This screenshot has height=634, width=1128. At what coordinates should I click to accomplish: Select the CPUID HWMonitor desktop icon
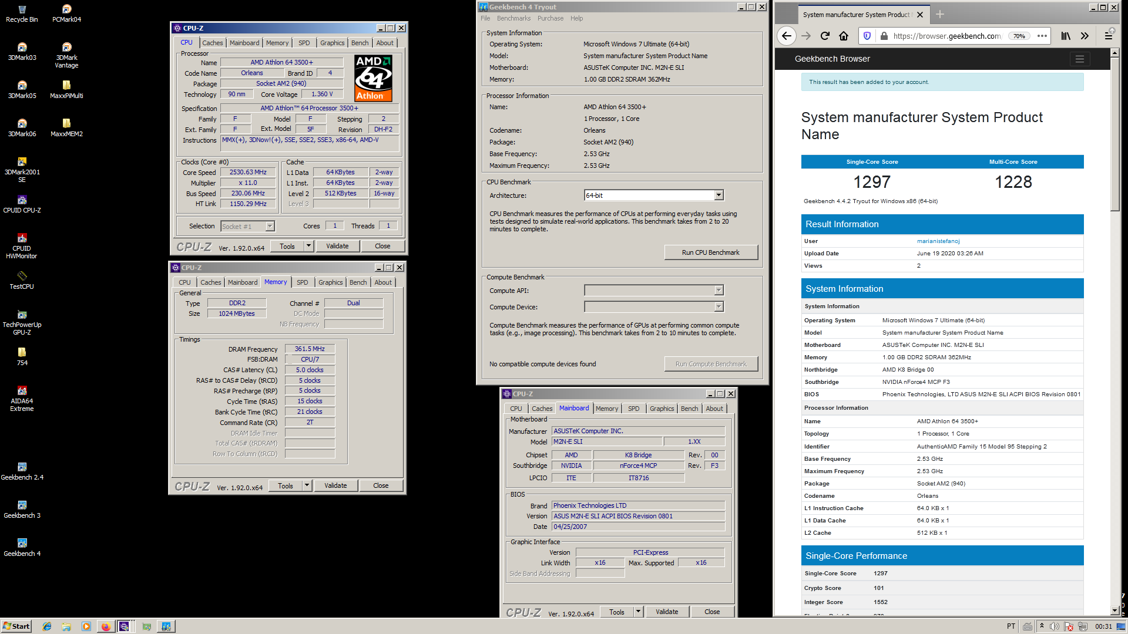[22, 246]
